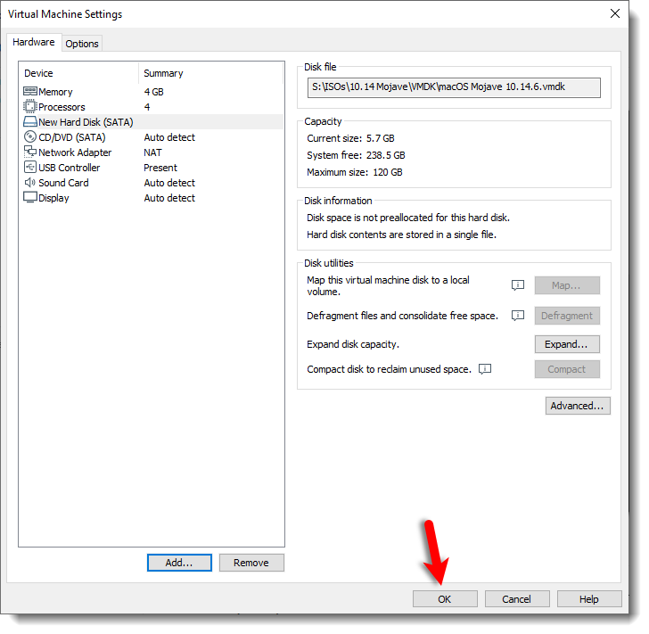Image resolution: width=649 pixels, height=634 pixels.
Task: Click info icon beside Map button
Action: 518,285
